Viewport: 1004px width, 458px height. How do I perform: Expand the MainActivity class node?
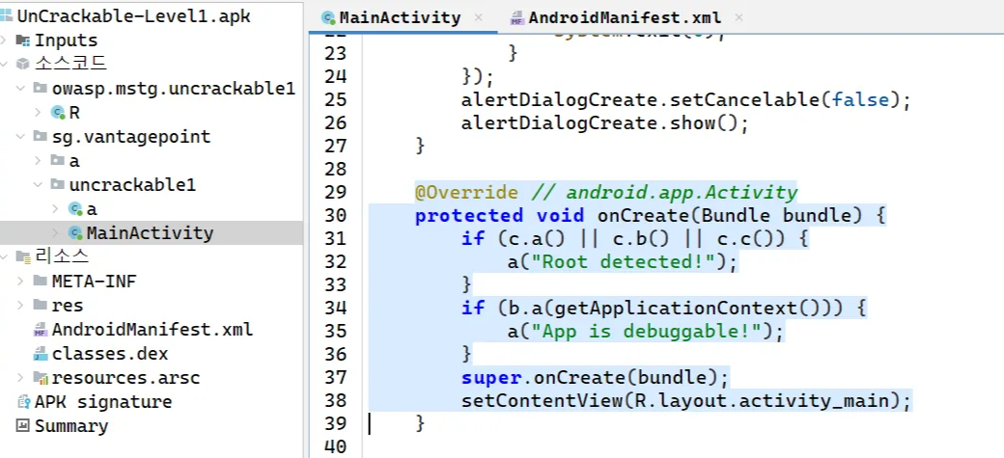click(x=56, y=232)
